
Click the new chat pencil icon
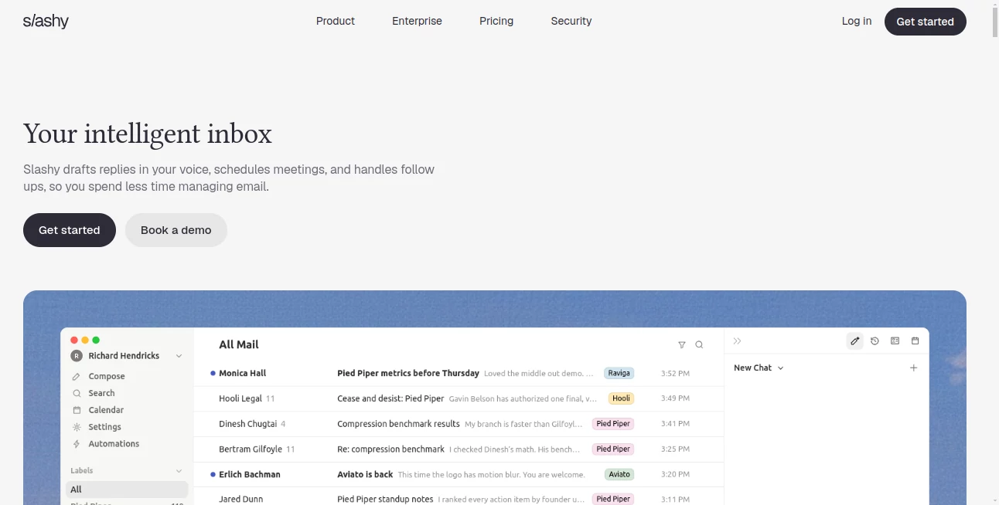click(x=854, y=341)
